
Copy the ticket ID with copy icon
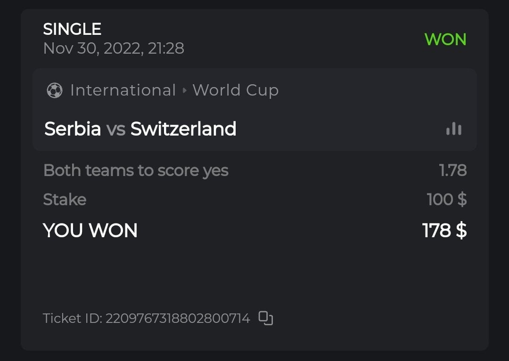pyautogui.click(x=266, y=319)
